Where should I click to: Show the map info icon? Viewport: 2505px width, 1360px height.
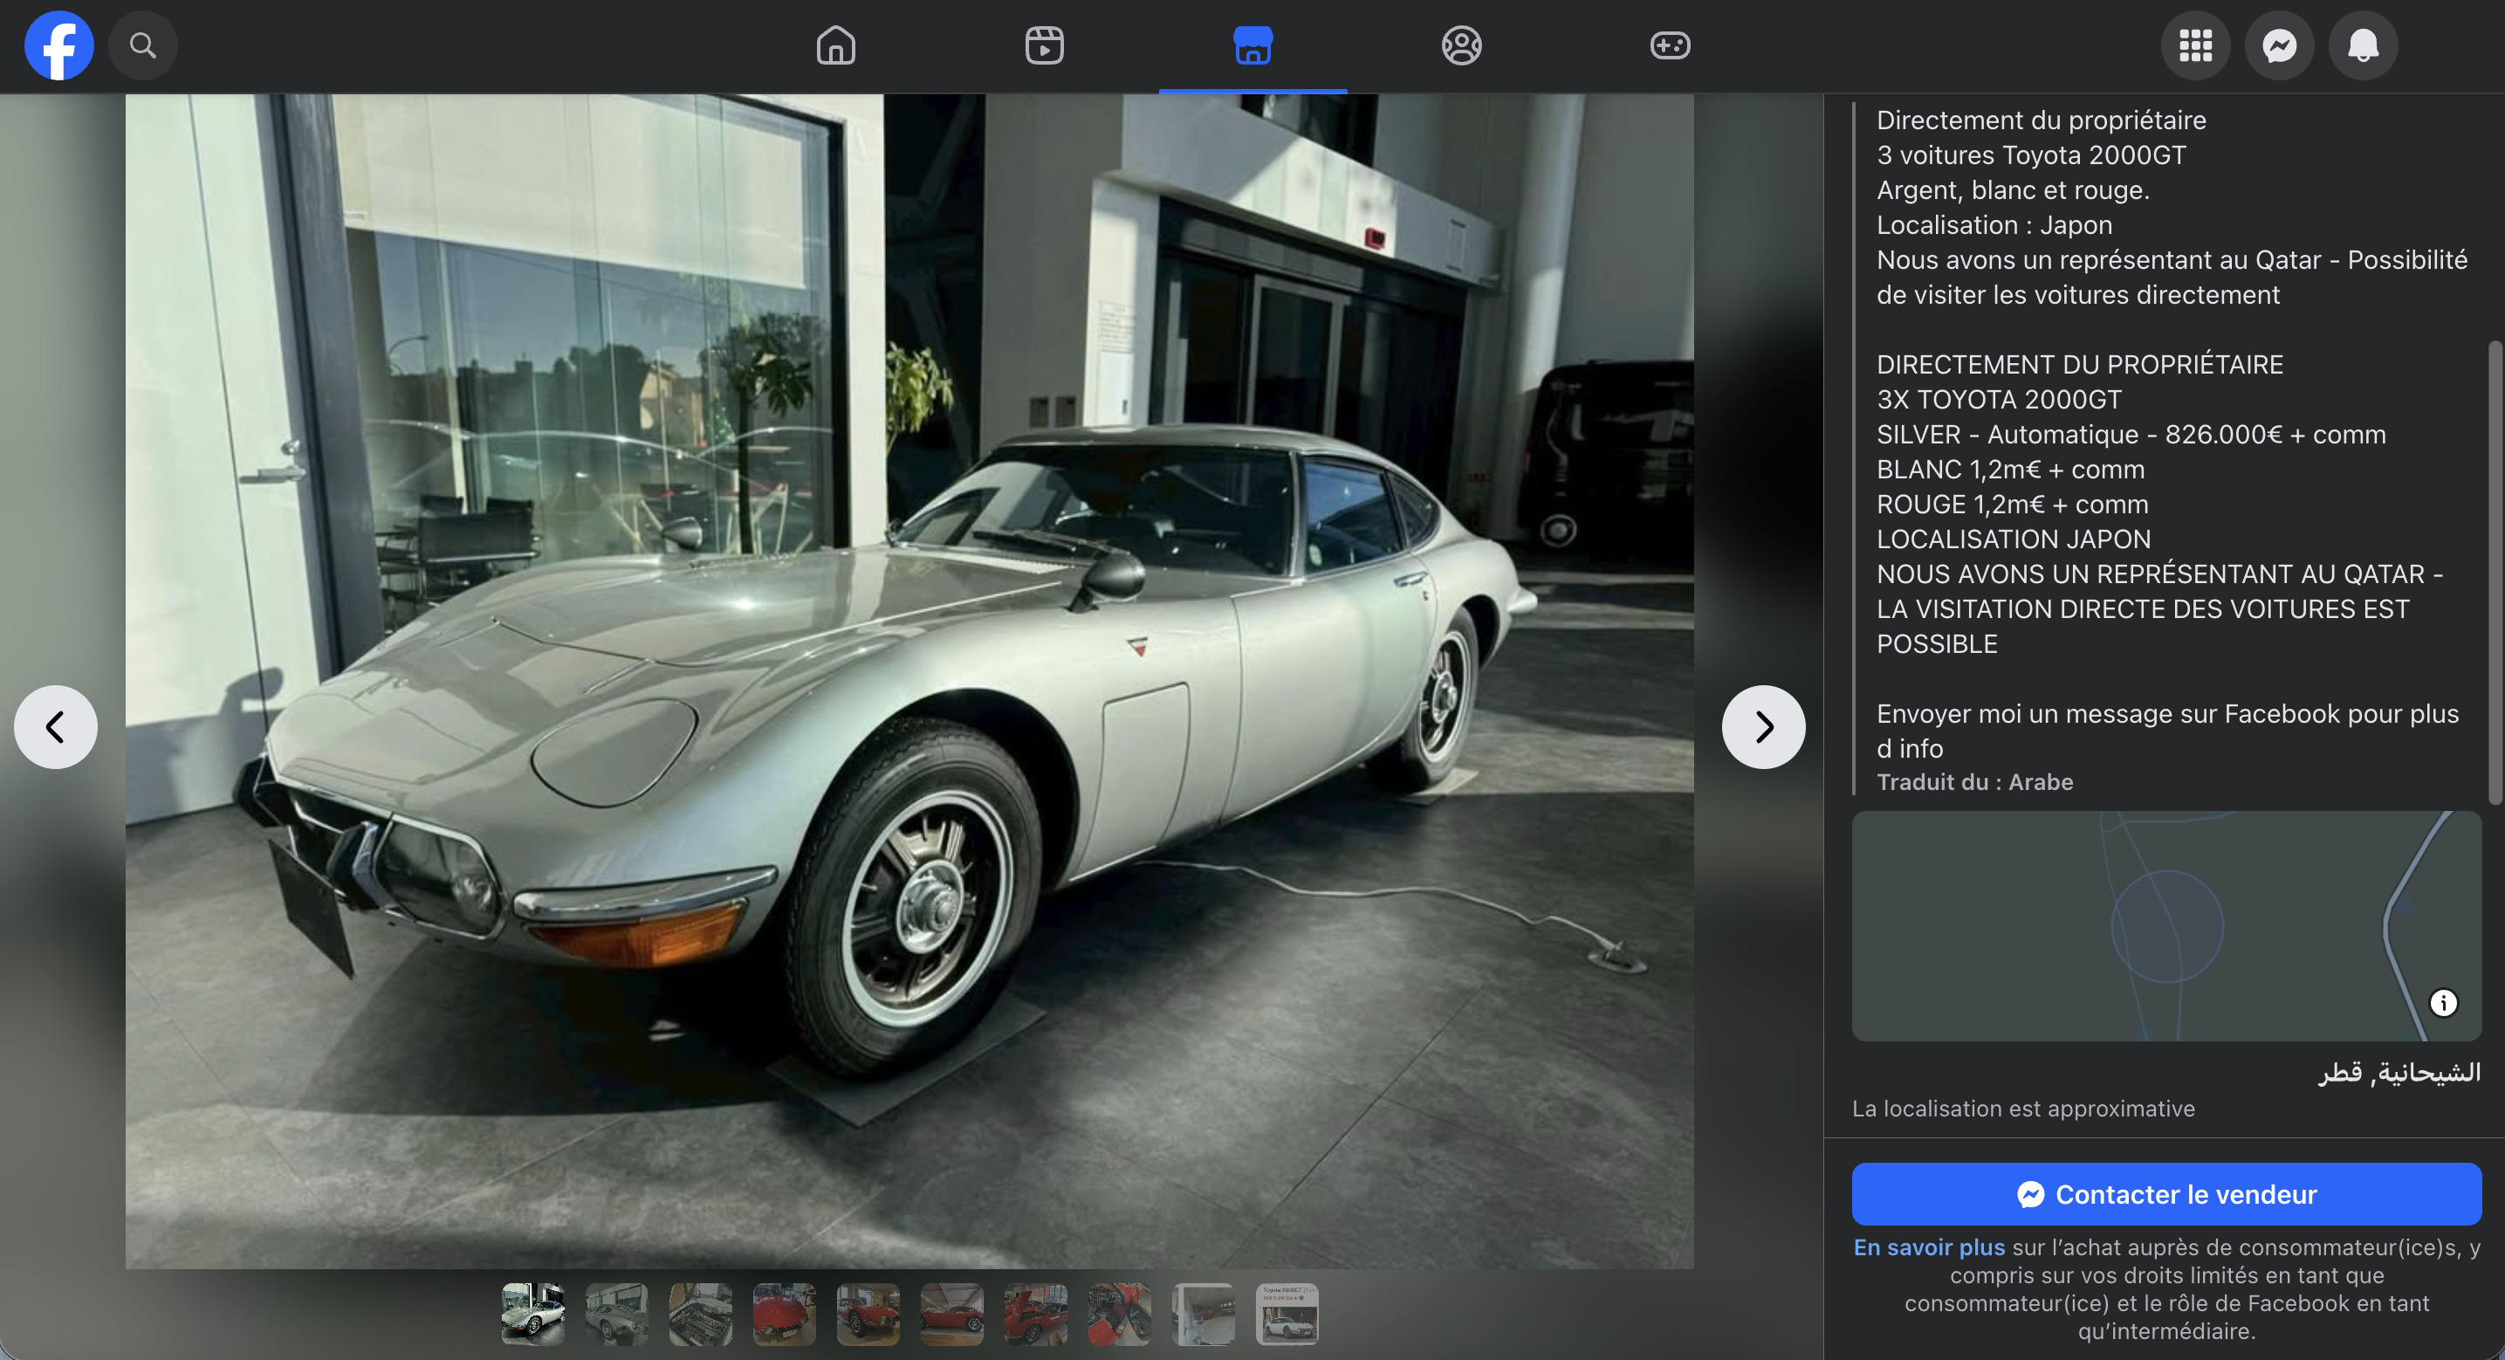[2443, 1003]
